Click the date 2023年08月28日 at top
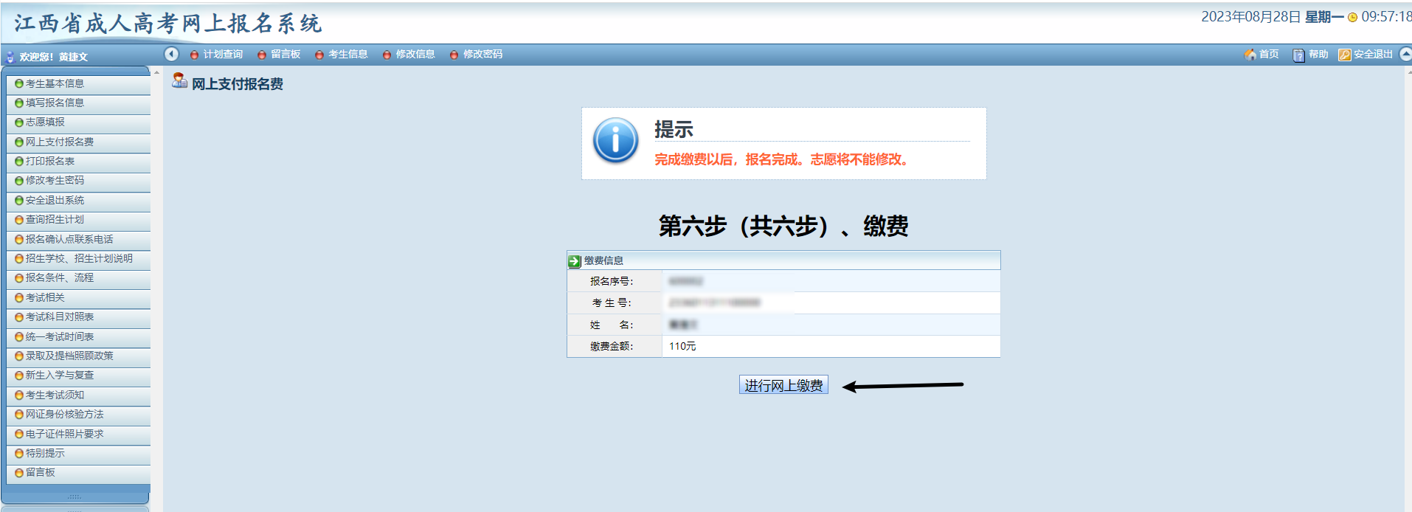 (x=1250, y=17)
